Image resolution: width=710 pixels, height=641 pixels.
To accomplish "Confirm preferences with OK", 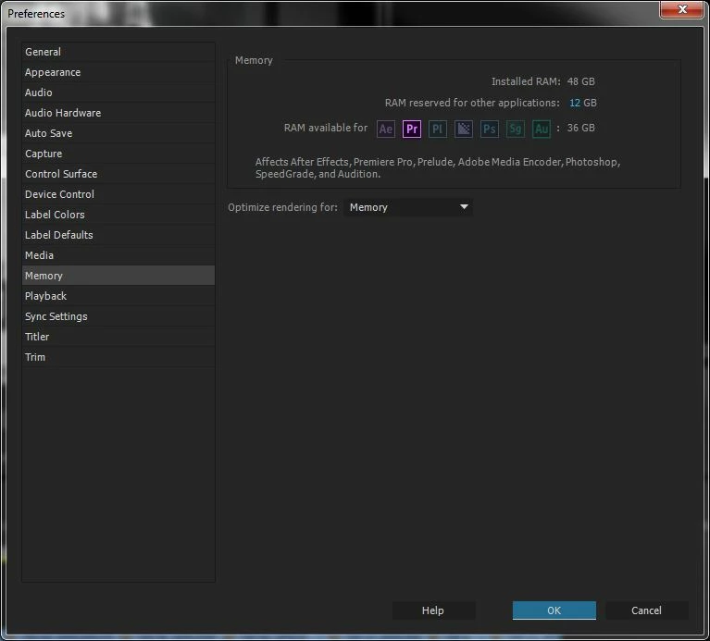I will (554, 610).
